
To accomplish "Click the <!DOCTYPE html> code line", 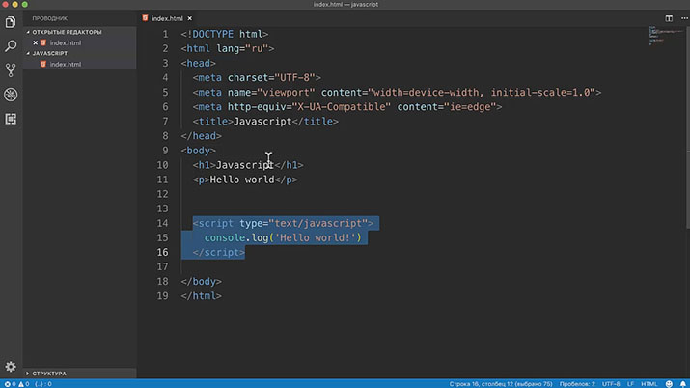I will click(x=225, y=35).
